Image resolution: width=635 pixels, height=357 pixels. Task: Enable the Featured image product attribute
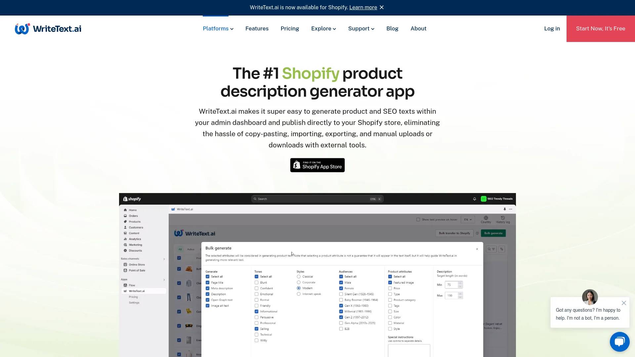tap(390, 283)
